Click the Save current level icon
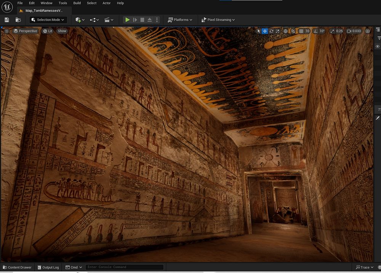The image size is (381, 273). pos(6,20)
